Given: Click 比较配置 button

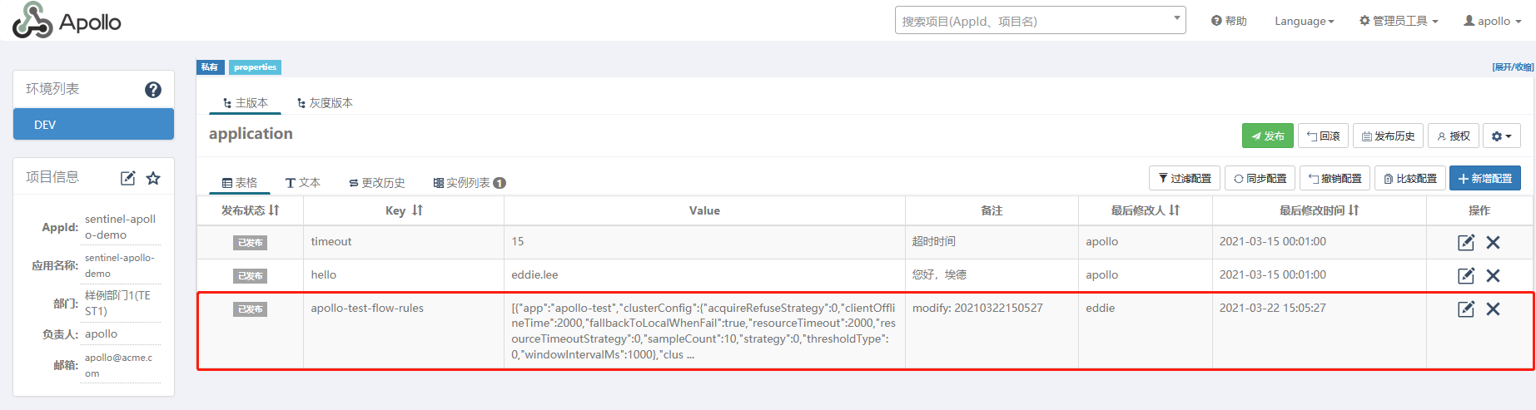Looking at the screenshot, I should coord(1410,178).
